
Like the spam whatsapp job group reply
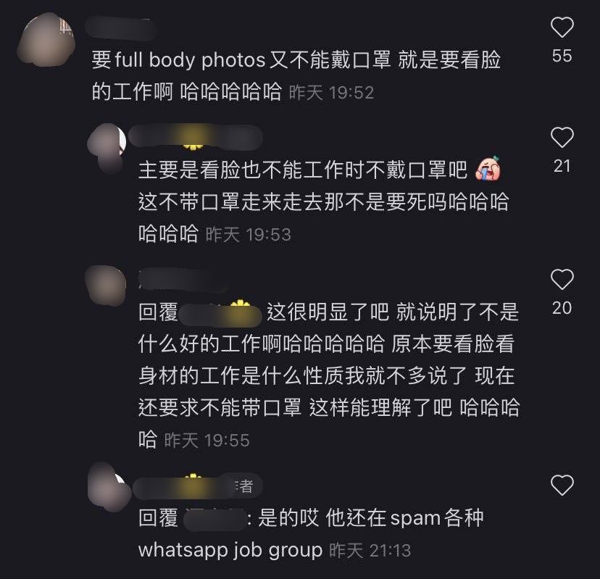pos(562,485)
